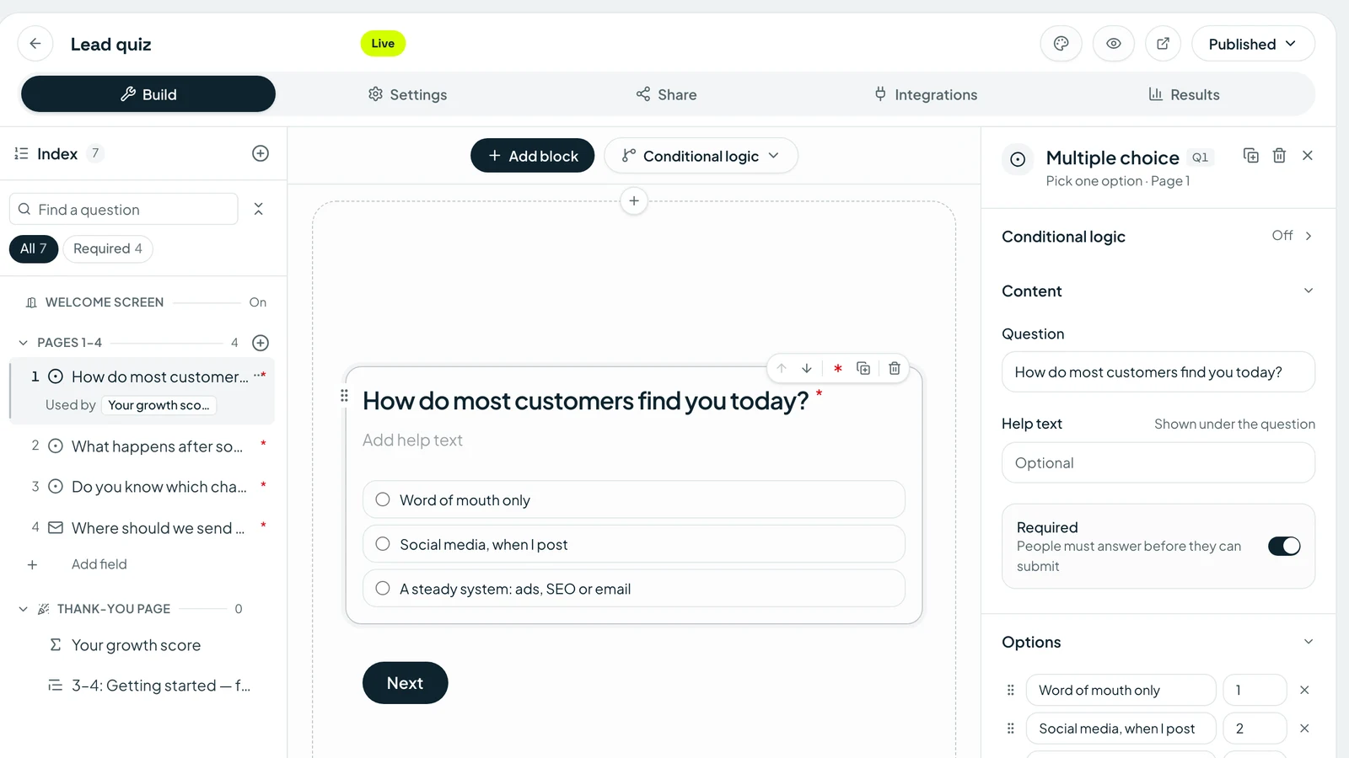Delete block via trash icon in right panel
The image size is (1349, 758).
1279,155
